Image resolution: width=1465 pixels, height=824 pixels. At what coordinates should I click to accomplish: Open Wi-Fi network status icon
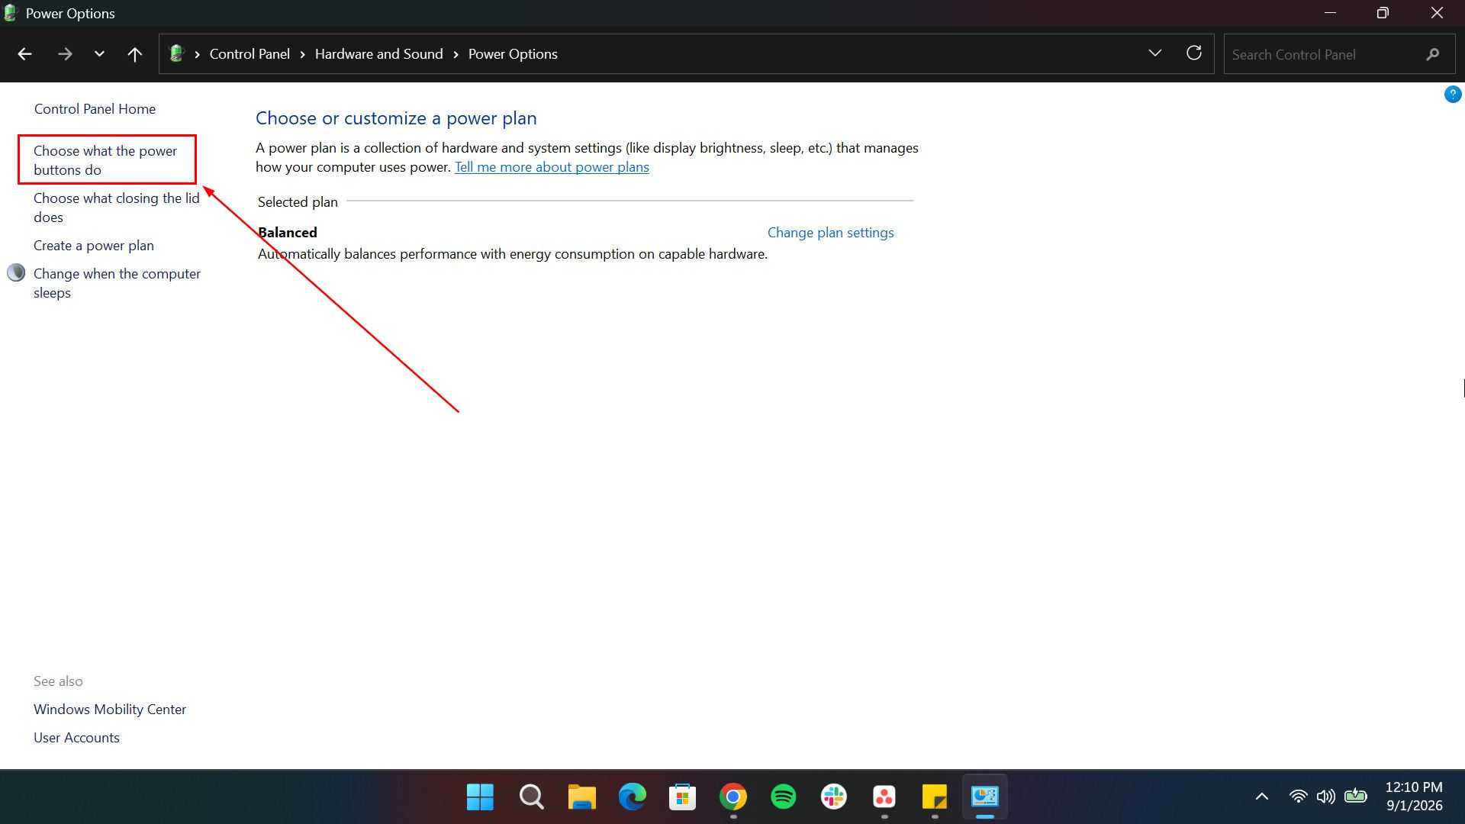coord(1298,797)
